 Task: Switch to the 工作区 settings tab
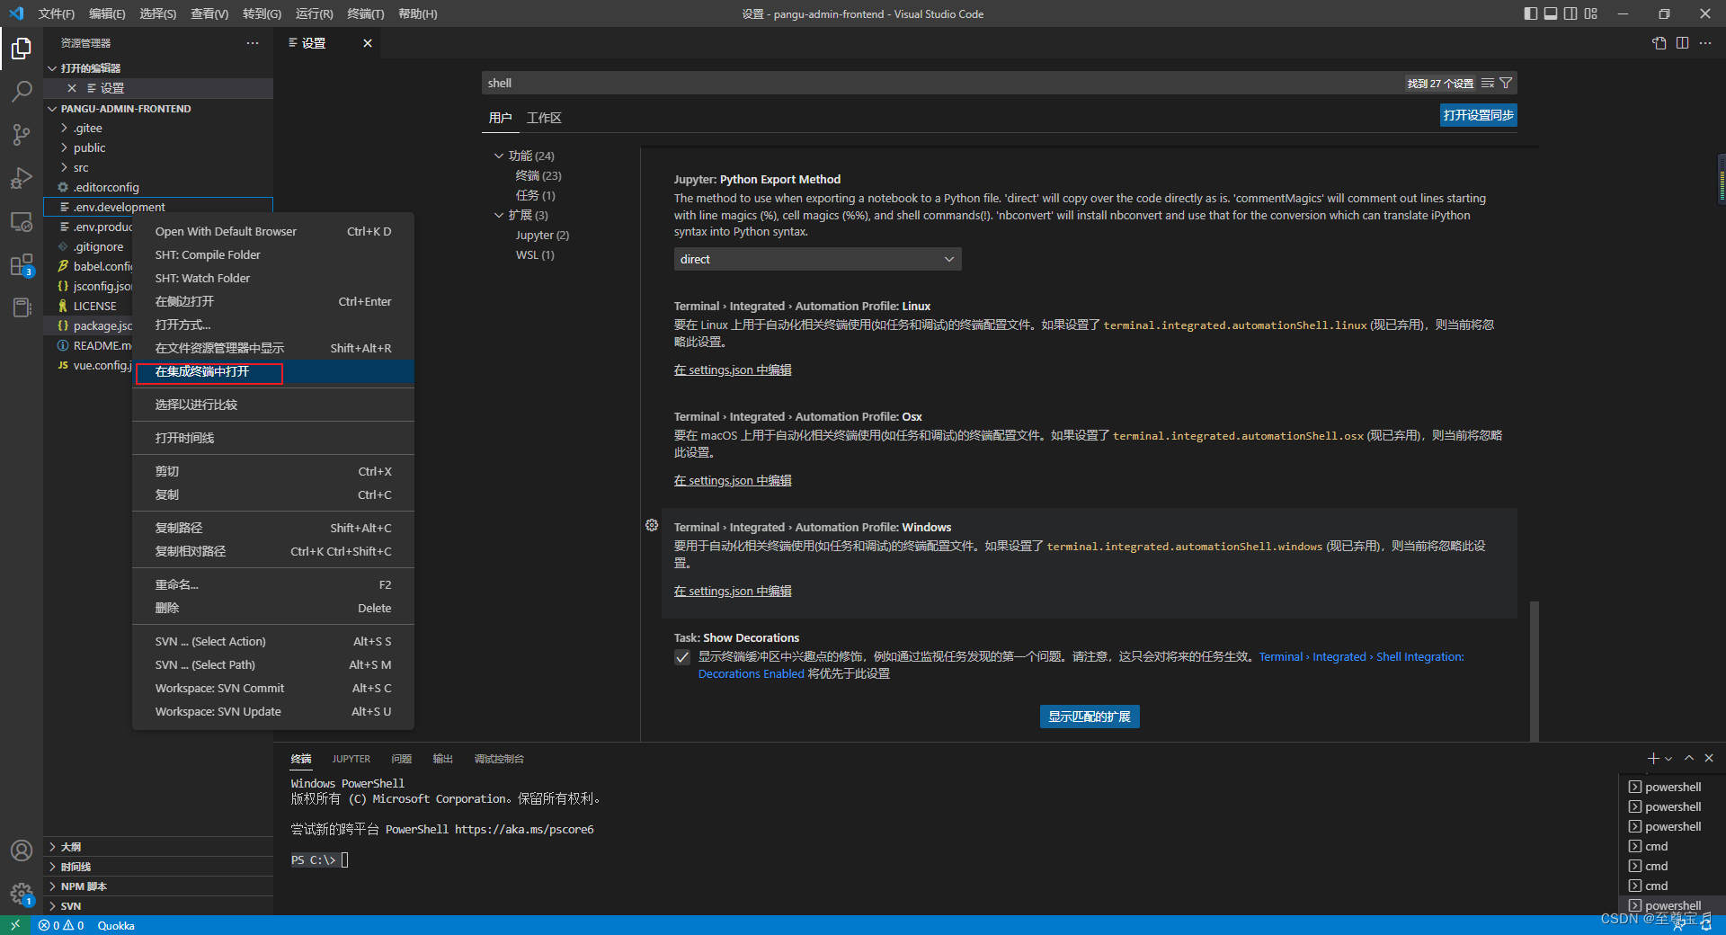(544, 118)
